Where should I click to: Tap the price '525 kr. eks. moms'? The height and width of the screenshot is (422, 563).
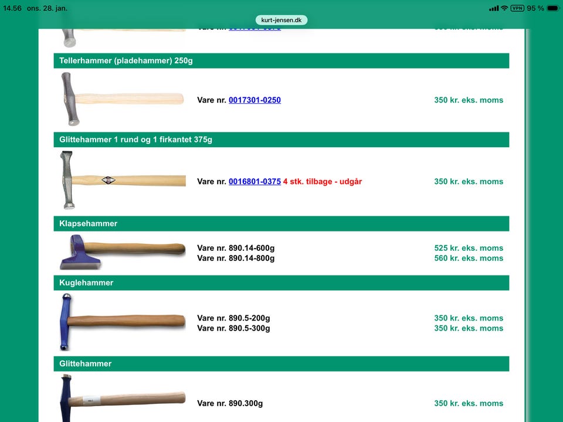(x=469, y=248)
